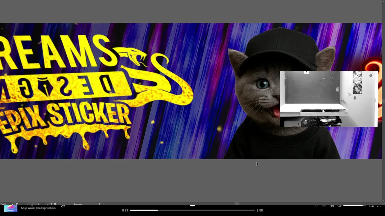The image size is (385, 216).
Task: Click the yellow snake head graphic
Action: tap(131, 55)
